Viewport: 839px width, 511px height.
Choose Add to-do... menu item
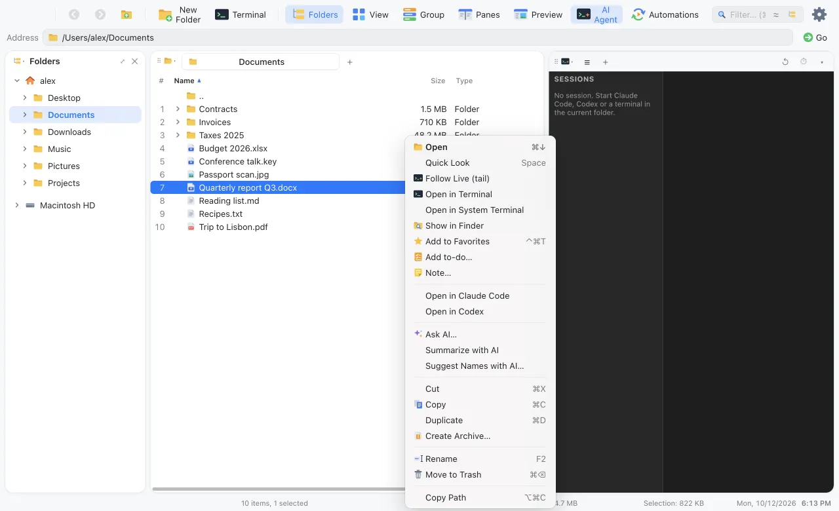(480, 257)
